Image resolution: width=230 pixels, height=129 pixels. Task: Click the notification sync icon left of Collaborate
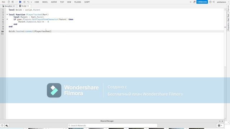pyautogui.click(x=194, y=2)
